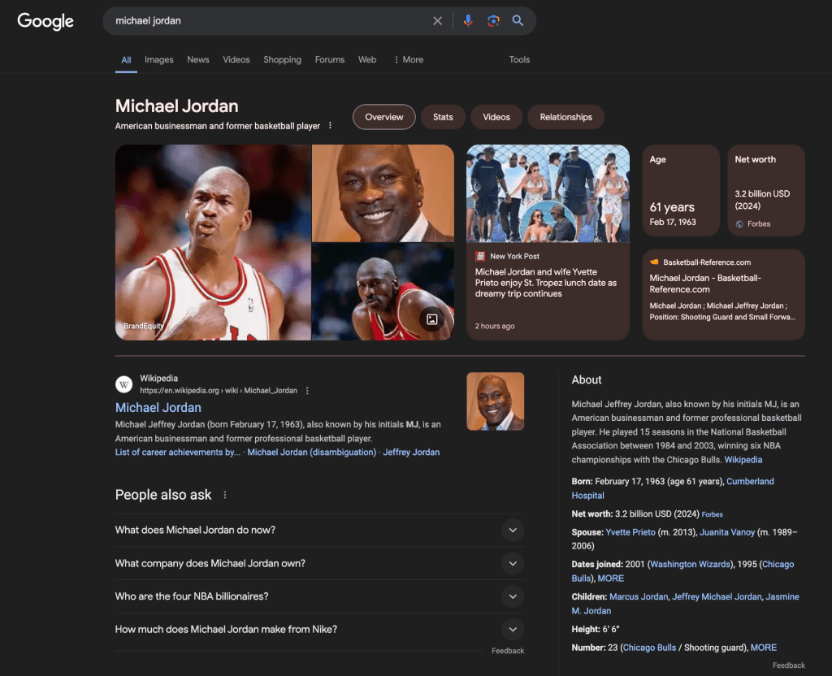The width and height of the screenshot is (832, 676).
Task: Open the Relationships chip
Action: pyautogui.click(x=565, y=117)
